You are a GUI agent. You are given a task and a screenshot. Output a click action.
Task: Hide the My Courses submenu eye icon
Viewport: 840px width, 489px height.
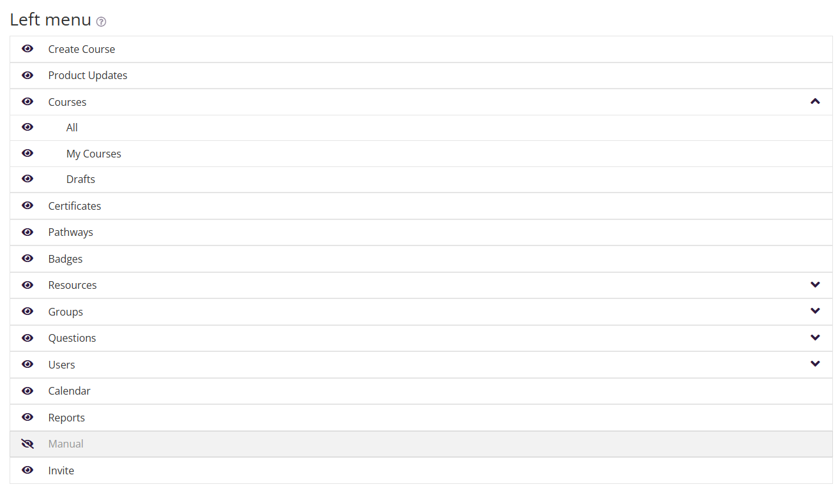tap(27, 154)
